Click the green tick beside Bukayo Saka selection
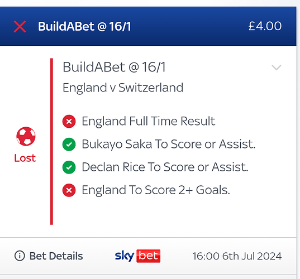The height and width of the screenshot is (279, 300). 69,145
